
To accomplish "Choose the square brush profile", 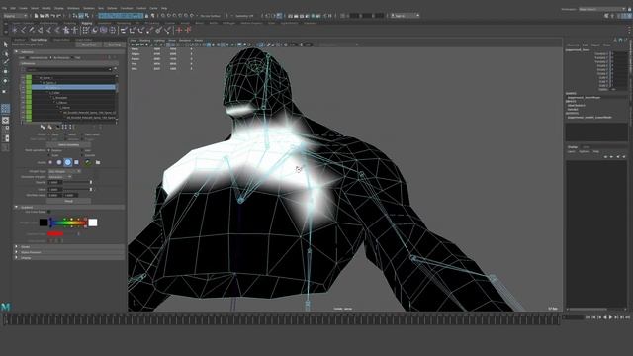I will pos(77,162).
